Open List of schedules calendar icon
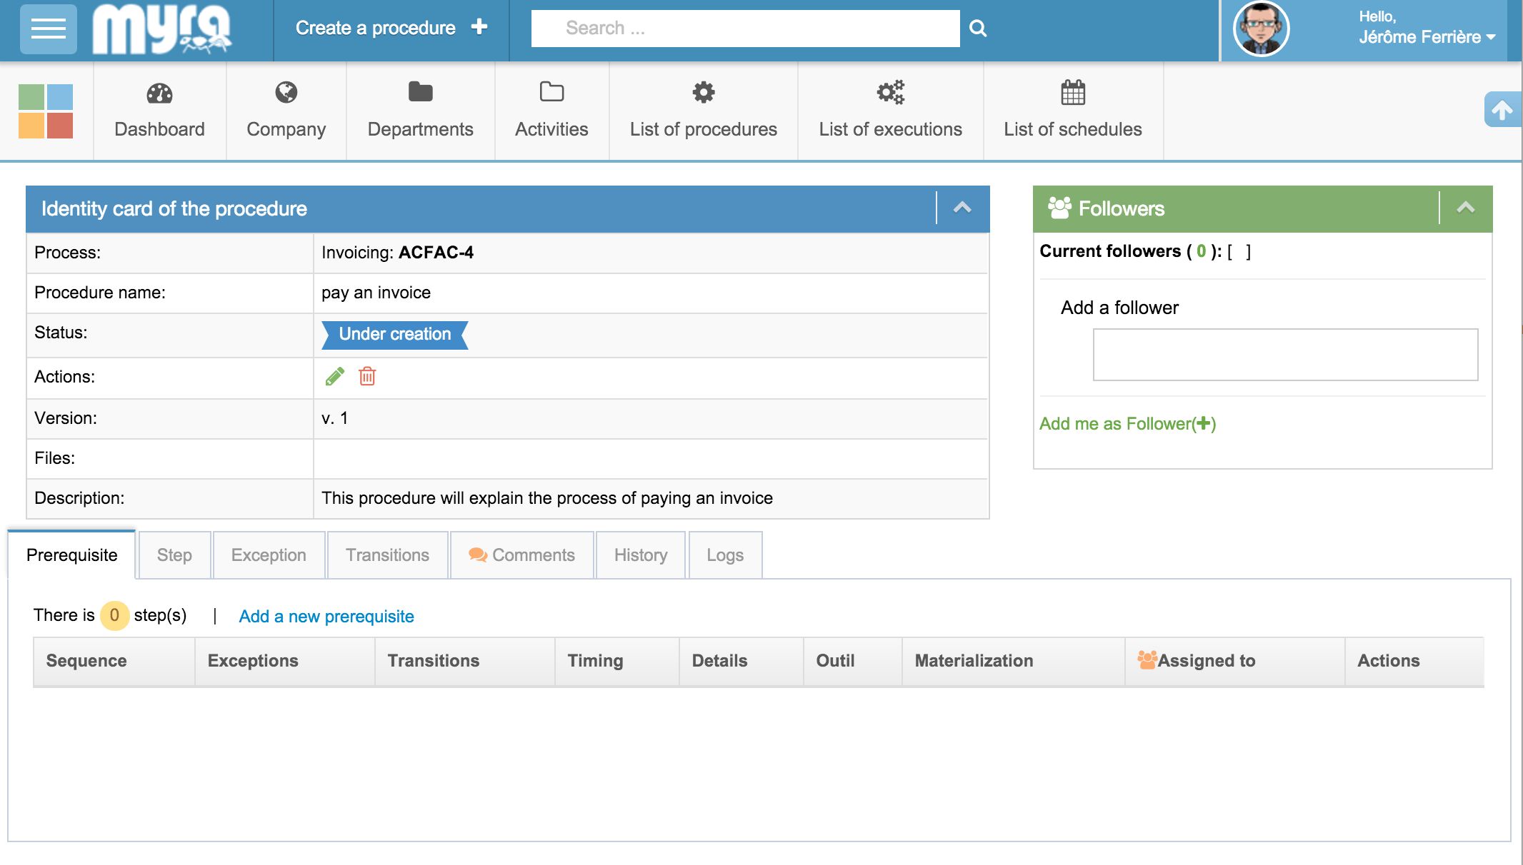1523x865 pixels. click(x=1072, y=93)
